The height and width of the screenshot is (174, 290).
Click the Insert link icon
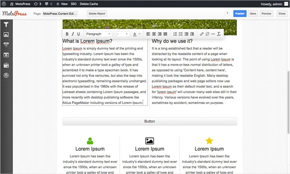coord(202,34)
